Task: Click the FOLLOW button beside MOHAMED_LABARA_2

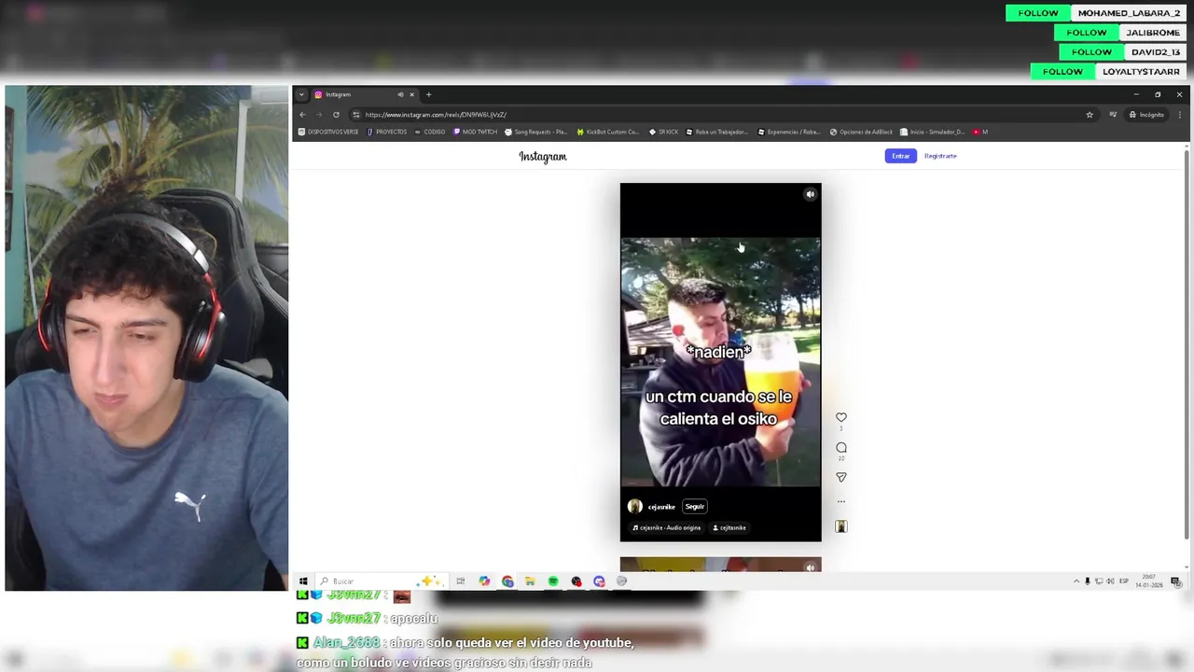Action: coord(1038,13)
